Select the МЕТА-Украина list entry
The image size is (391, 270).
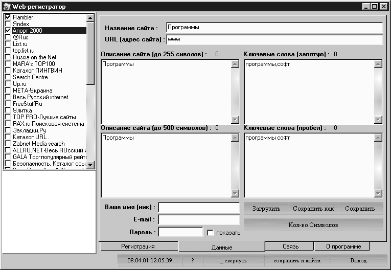32,91
